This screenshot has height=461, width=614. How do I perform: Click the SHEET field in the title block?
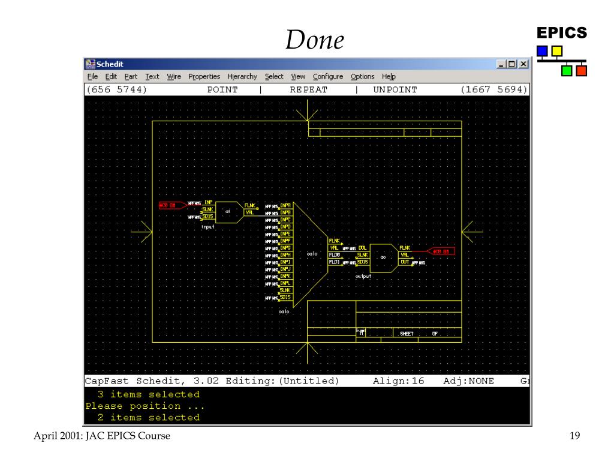(x=407, y=334)
